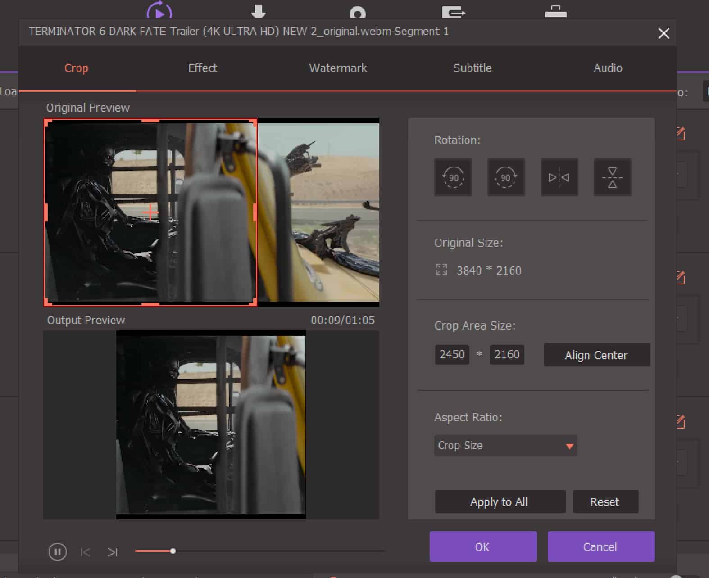Click the Output Preview video frame
Viewport: 709px width, 578px height.
pyautogui.click(x=211, y=425)
